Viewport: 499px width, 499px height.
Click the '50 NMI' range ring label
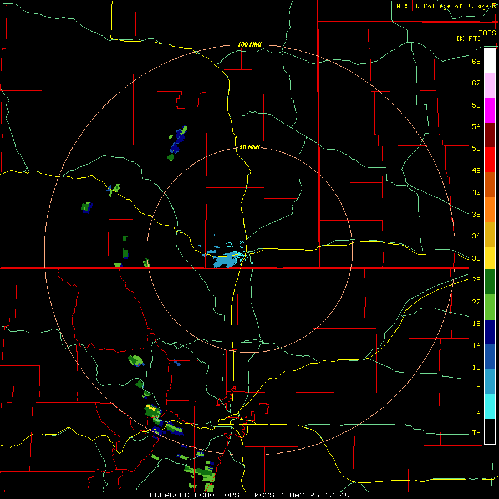coord(249,147)
